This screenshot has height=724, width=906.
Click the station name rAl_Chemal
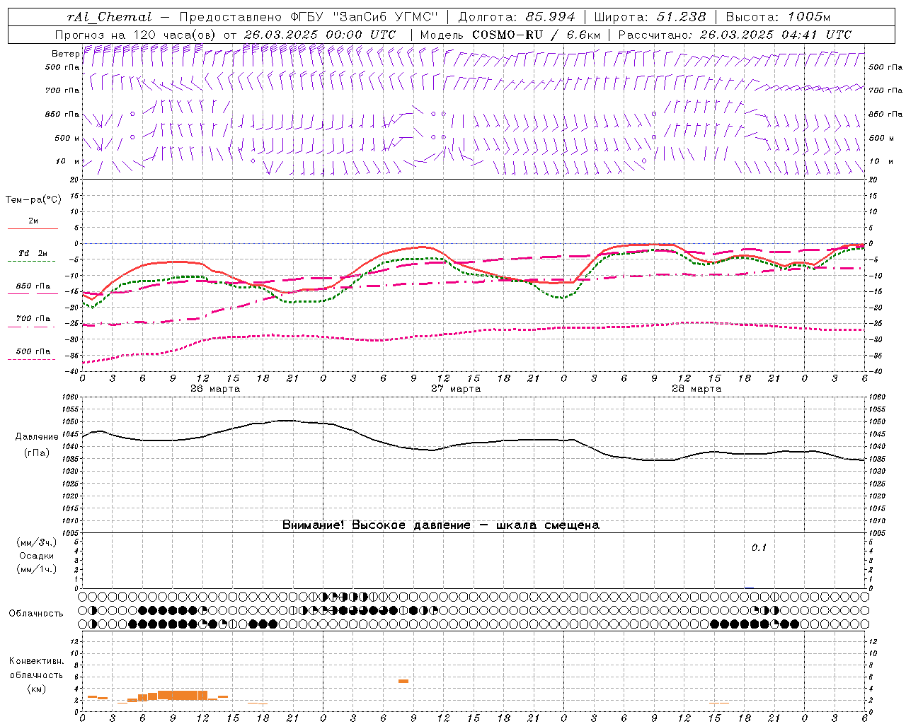(x=109, y=17)
